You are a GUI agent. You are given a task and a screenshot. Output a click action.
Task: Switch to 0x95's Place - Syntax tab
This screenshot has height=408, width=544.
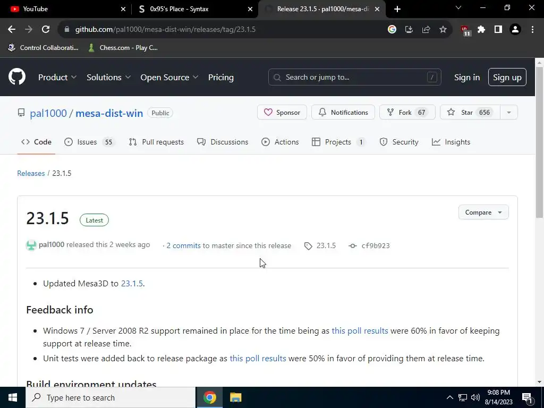(194, 9)
